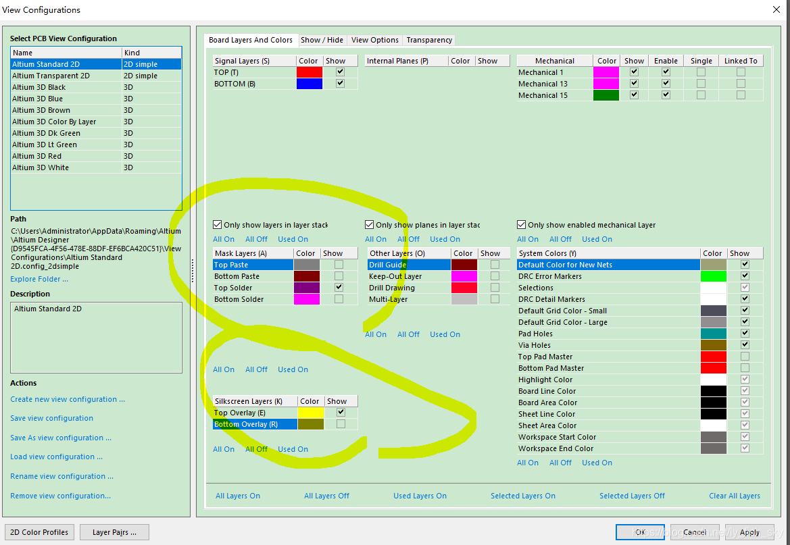Click Used Layers On link
The image size is (790, 545).
coord(420,496)
